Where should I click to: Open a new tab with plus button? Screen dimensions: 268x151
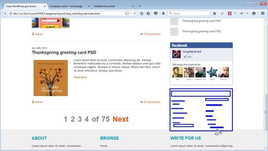pos(139,6)
